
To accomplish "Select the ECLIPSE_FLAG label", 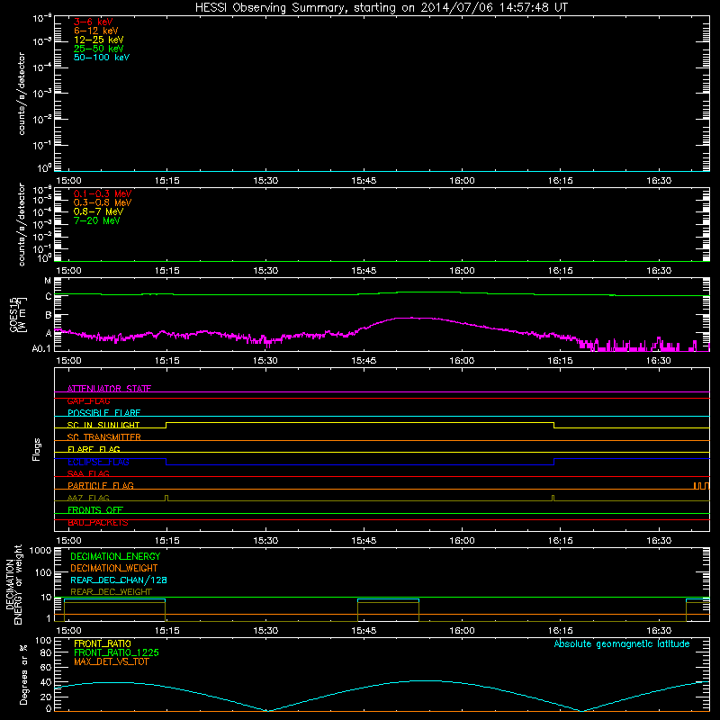I will pos(98,462).
